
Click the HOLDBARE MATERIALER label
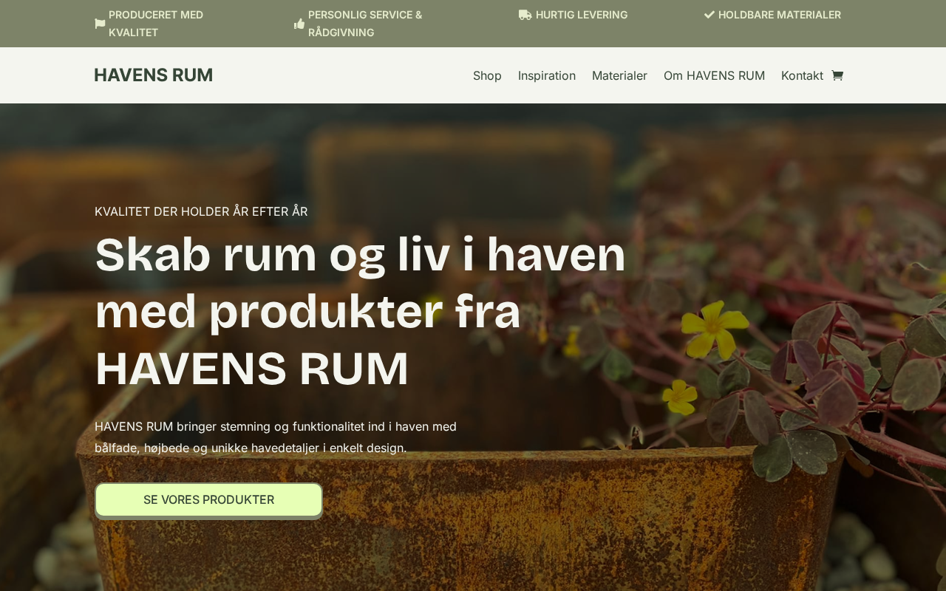pyautogui.click(x=780, y=15)
